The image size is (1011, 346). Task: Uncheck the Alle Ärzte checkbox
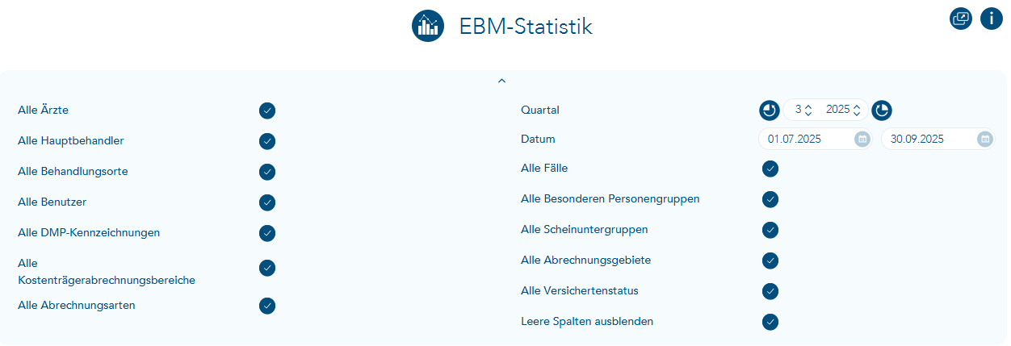click(267, 110)
